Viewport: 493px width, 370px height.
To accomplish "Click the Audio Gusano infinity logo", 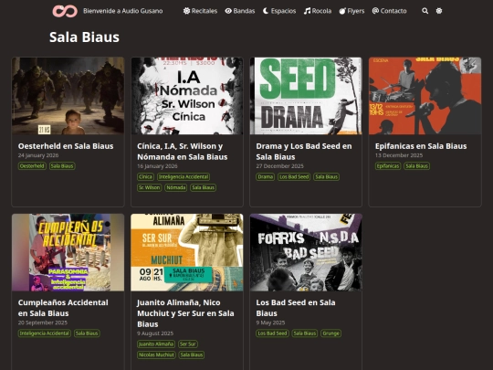I will tap(65, 11).
